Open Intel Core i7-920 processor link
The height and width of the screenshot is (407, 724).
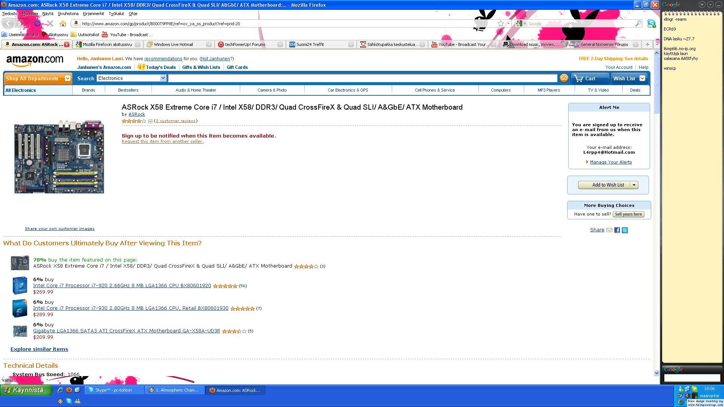click(122, 286)
